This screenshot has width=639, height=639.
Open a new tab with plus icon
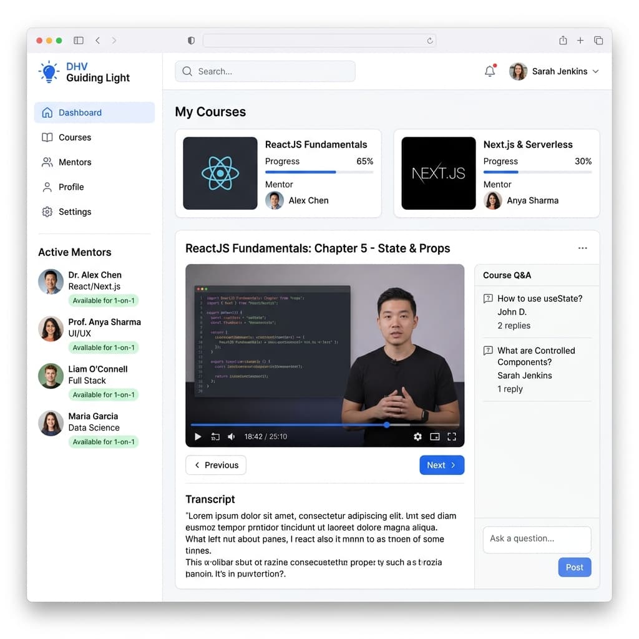[580, 41]
